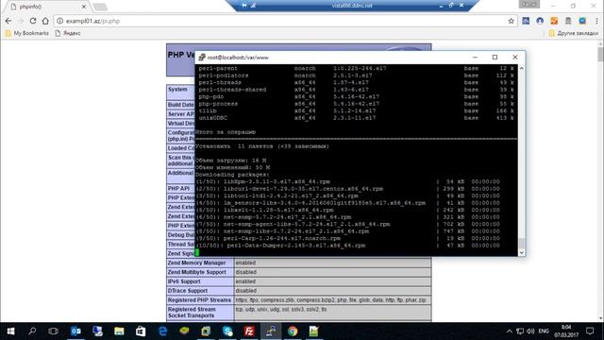Viewport: 604px width, 340px height.
Task: Minimize the root@localhost PuTTY window
Action: 475,57
